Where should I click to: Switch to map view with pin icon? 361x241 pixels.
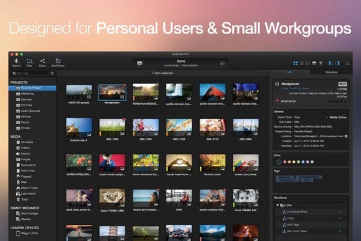[x=321, y=63]
